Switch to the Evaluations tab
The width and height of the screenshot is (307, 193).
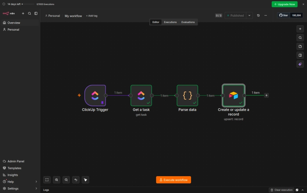pos(188,22)
